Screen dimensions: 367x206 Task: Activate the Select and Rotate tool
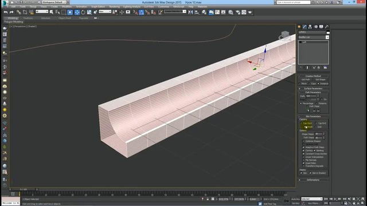(x=83, y=12)
